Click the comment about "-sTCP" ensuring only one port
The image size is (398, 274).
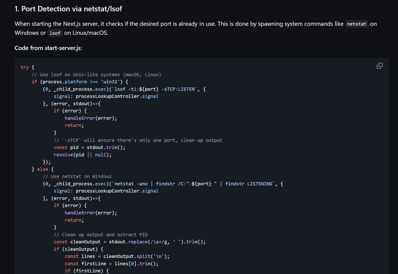(138, 140)
